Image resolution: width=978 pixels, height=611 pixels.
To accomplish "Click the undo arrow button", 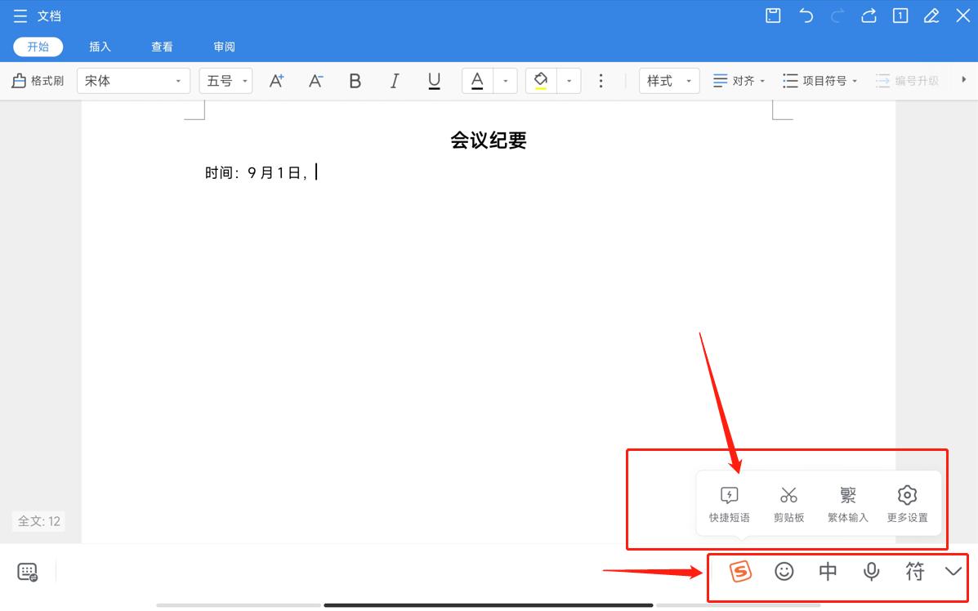I will point(806,16).
